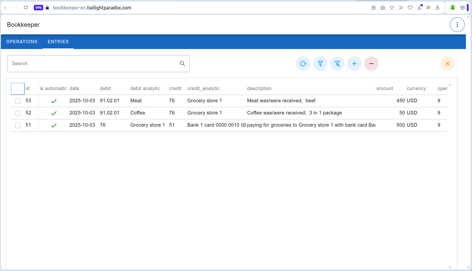Click the search magnifier icon
The width and height of the screenshot is (472, 271).
point(182,64)
